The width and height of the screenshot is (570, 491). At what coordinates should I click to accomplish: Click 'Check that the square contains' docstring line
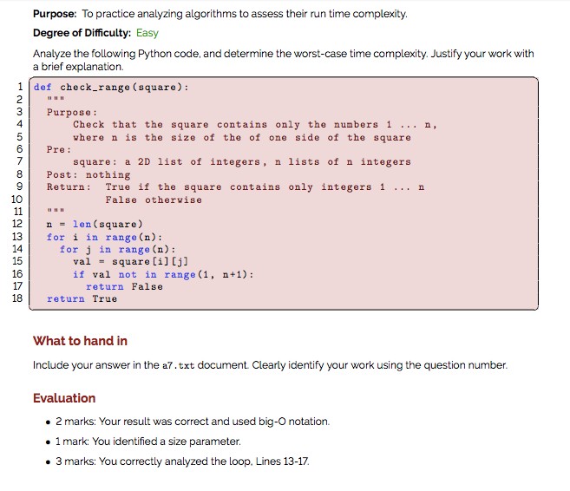(254, 125)
